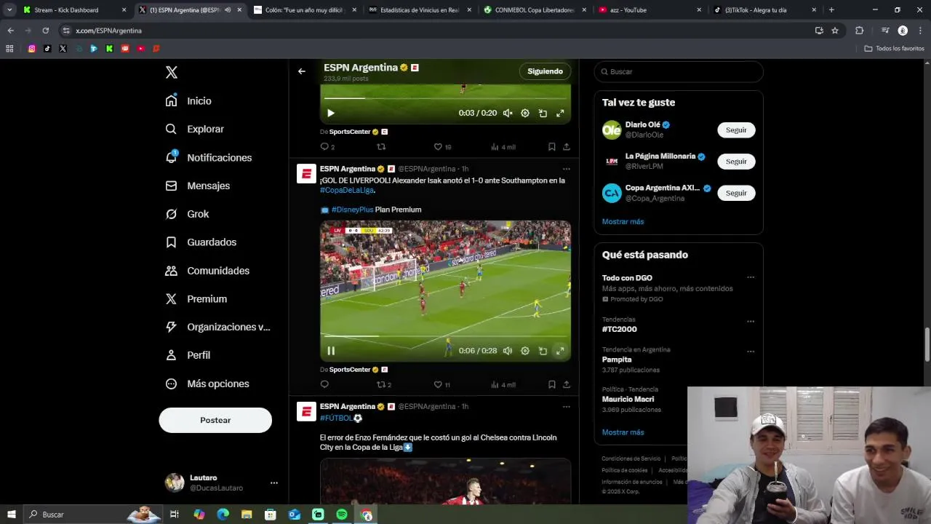This screenshot has width=931, height=524.
Task: Click the X logo in sidebar
Action: (172, 72)
